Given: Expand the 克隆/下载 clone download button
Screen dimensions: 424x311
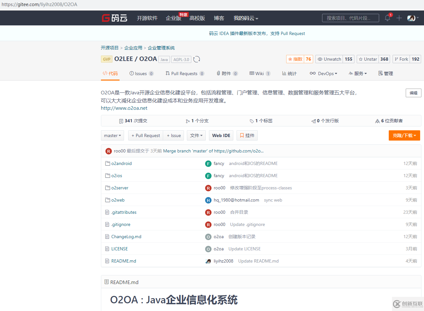Looking at the screenshot, I should 404,135.
